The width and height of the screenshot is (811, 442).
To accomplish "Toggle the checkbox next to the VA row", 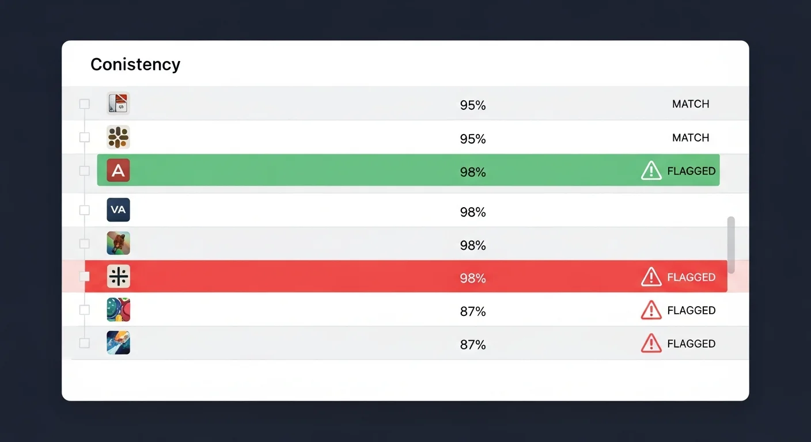I will [x=85, y=210].
